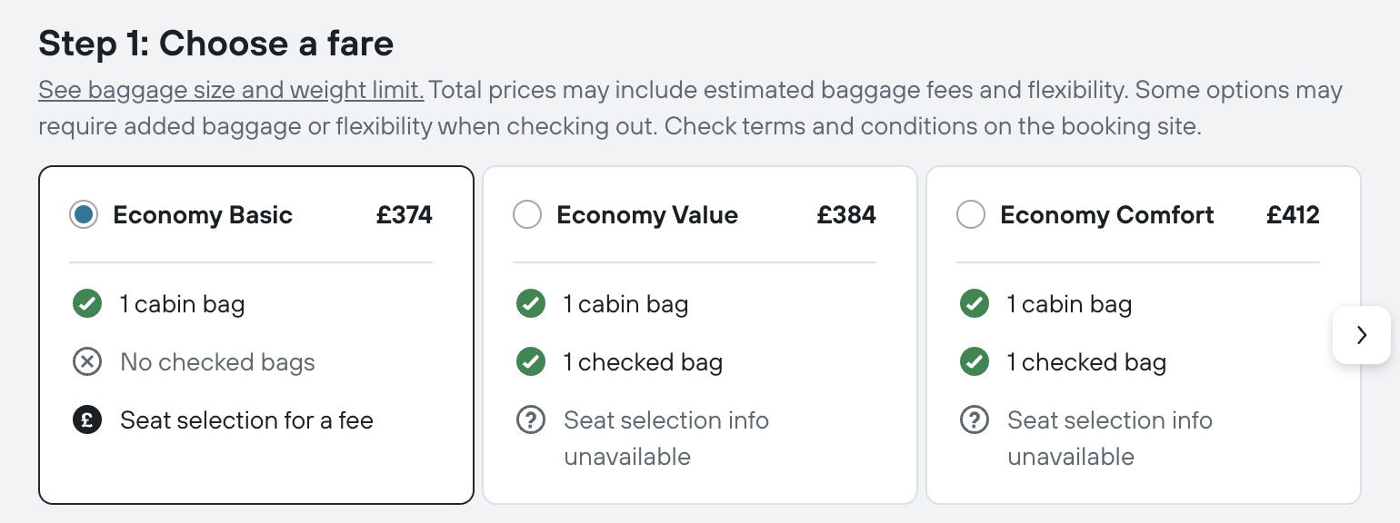This screenshot has width=1400, height=523.
Task: Click green check beside Economy Comfort cabin bag
Action: (975, 303)
